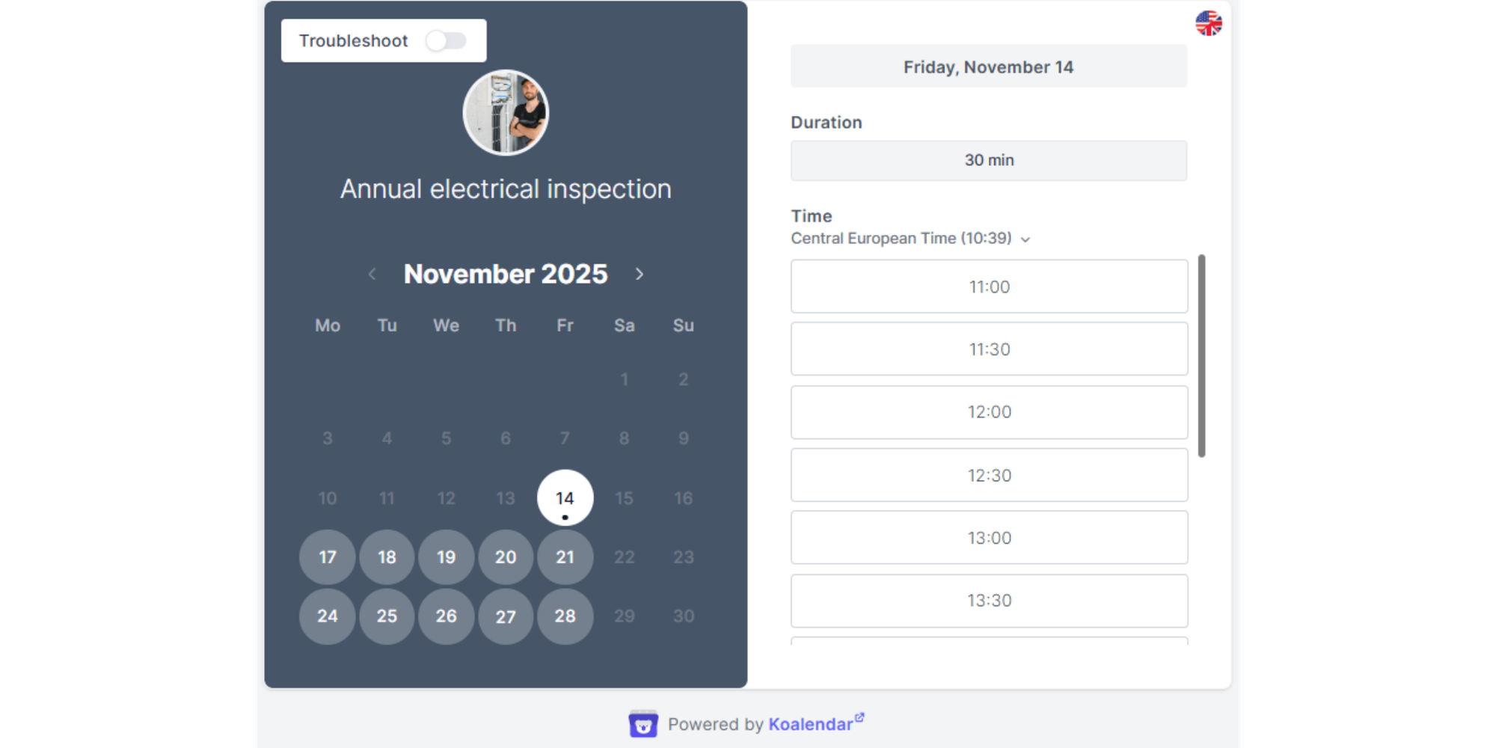The width and height of the screenshot is (1496, 748).
Task: Choose the 11:00 time slot
Action: (x=989, y=286)
